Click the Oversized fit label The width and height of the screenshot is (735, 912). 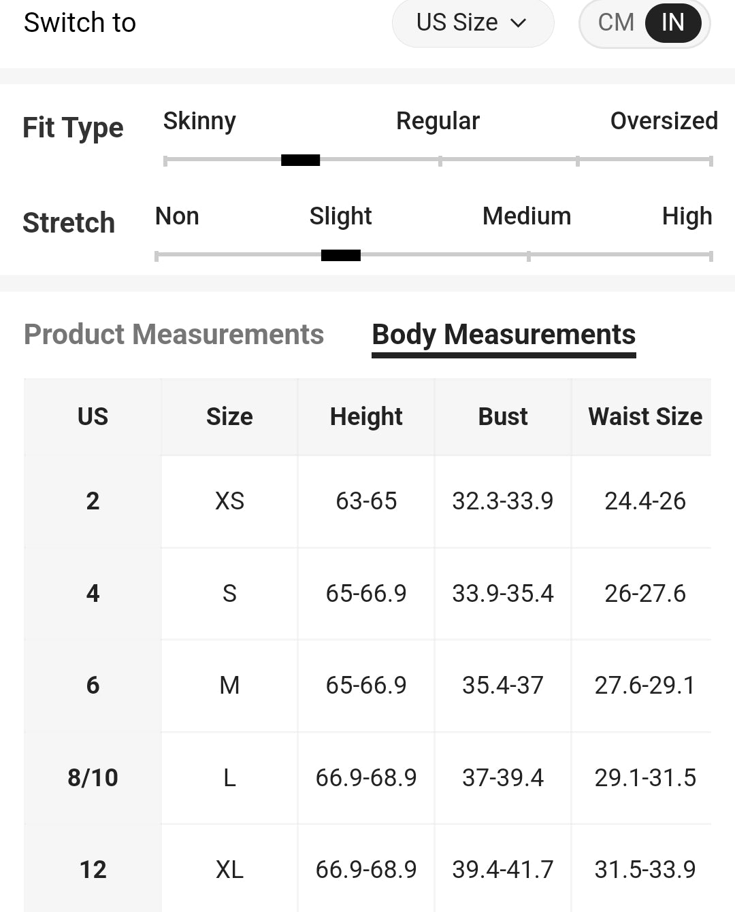click(664, 121)
